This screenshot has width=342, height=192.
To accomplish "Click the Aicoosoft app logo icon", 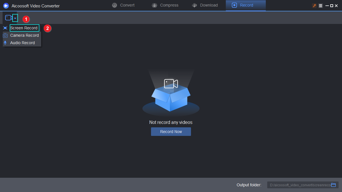I will pyautogui.click(x=6, y=6).
